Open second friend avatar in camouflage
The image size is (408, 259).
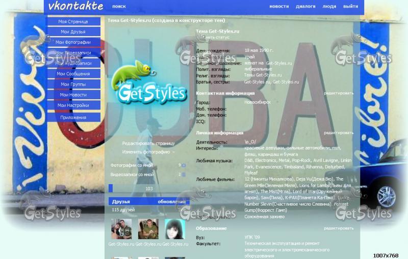coord(148,229)
